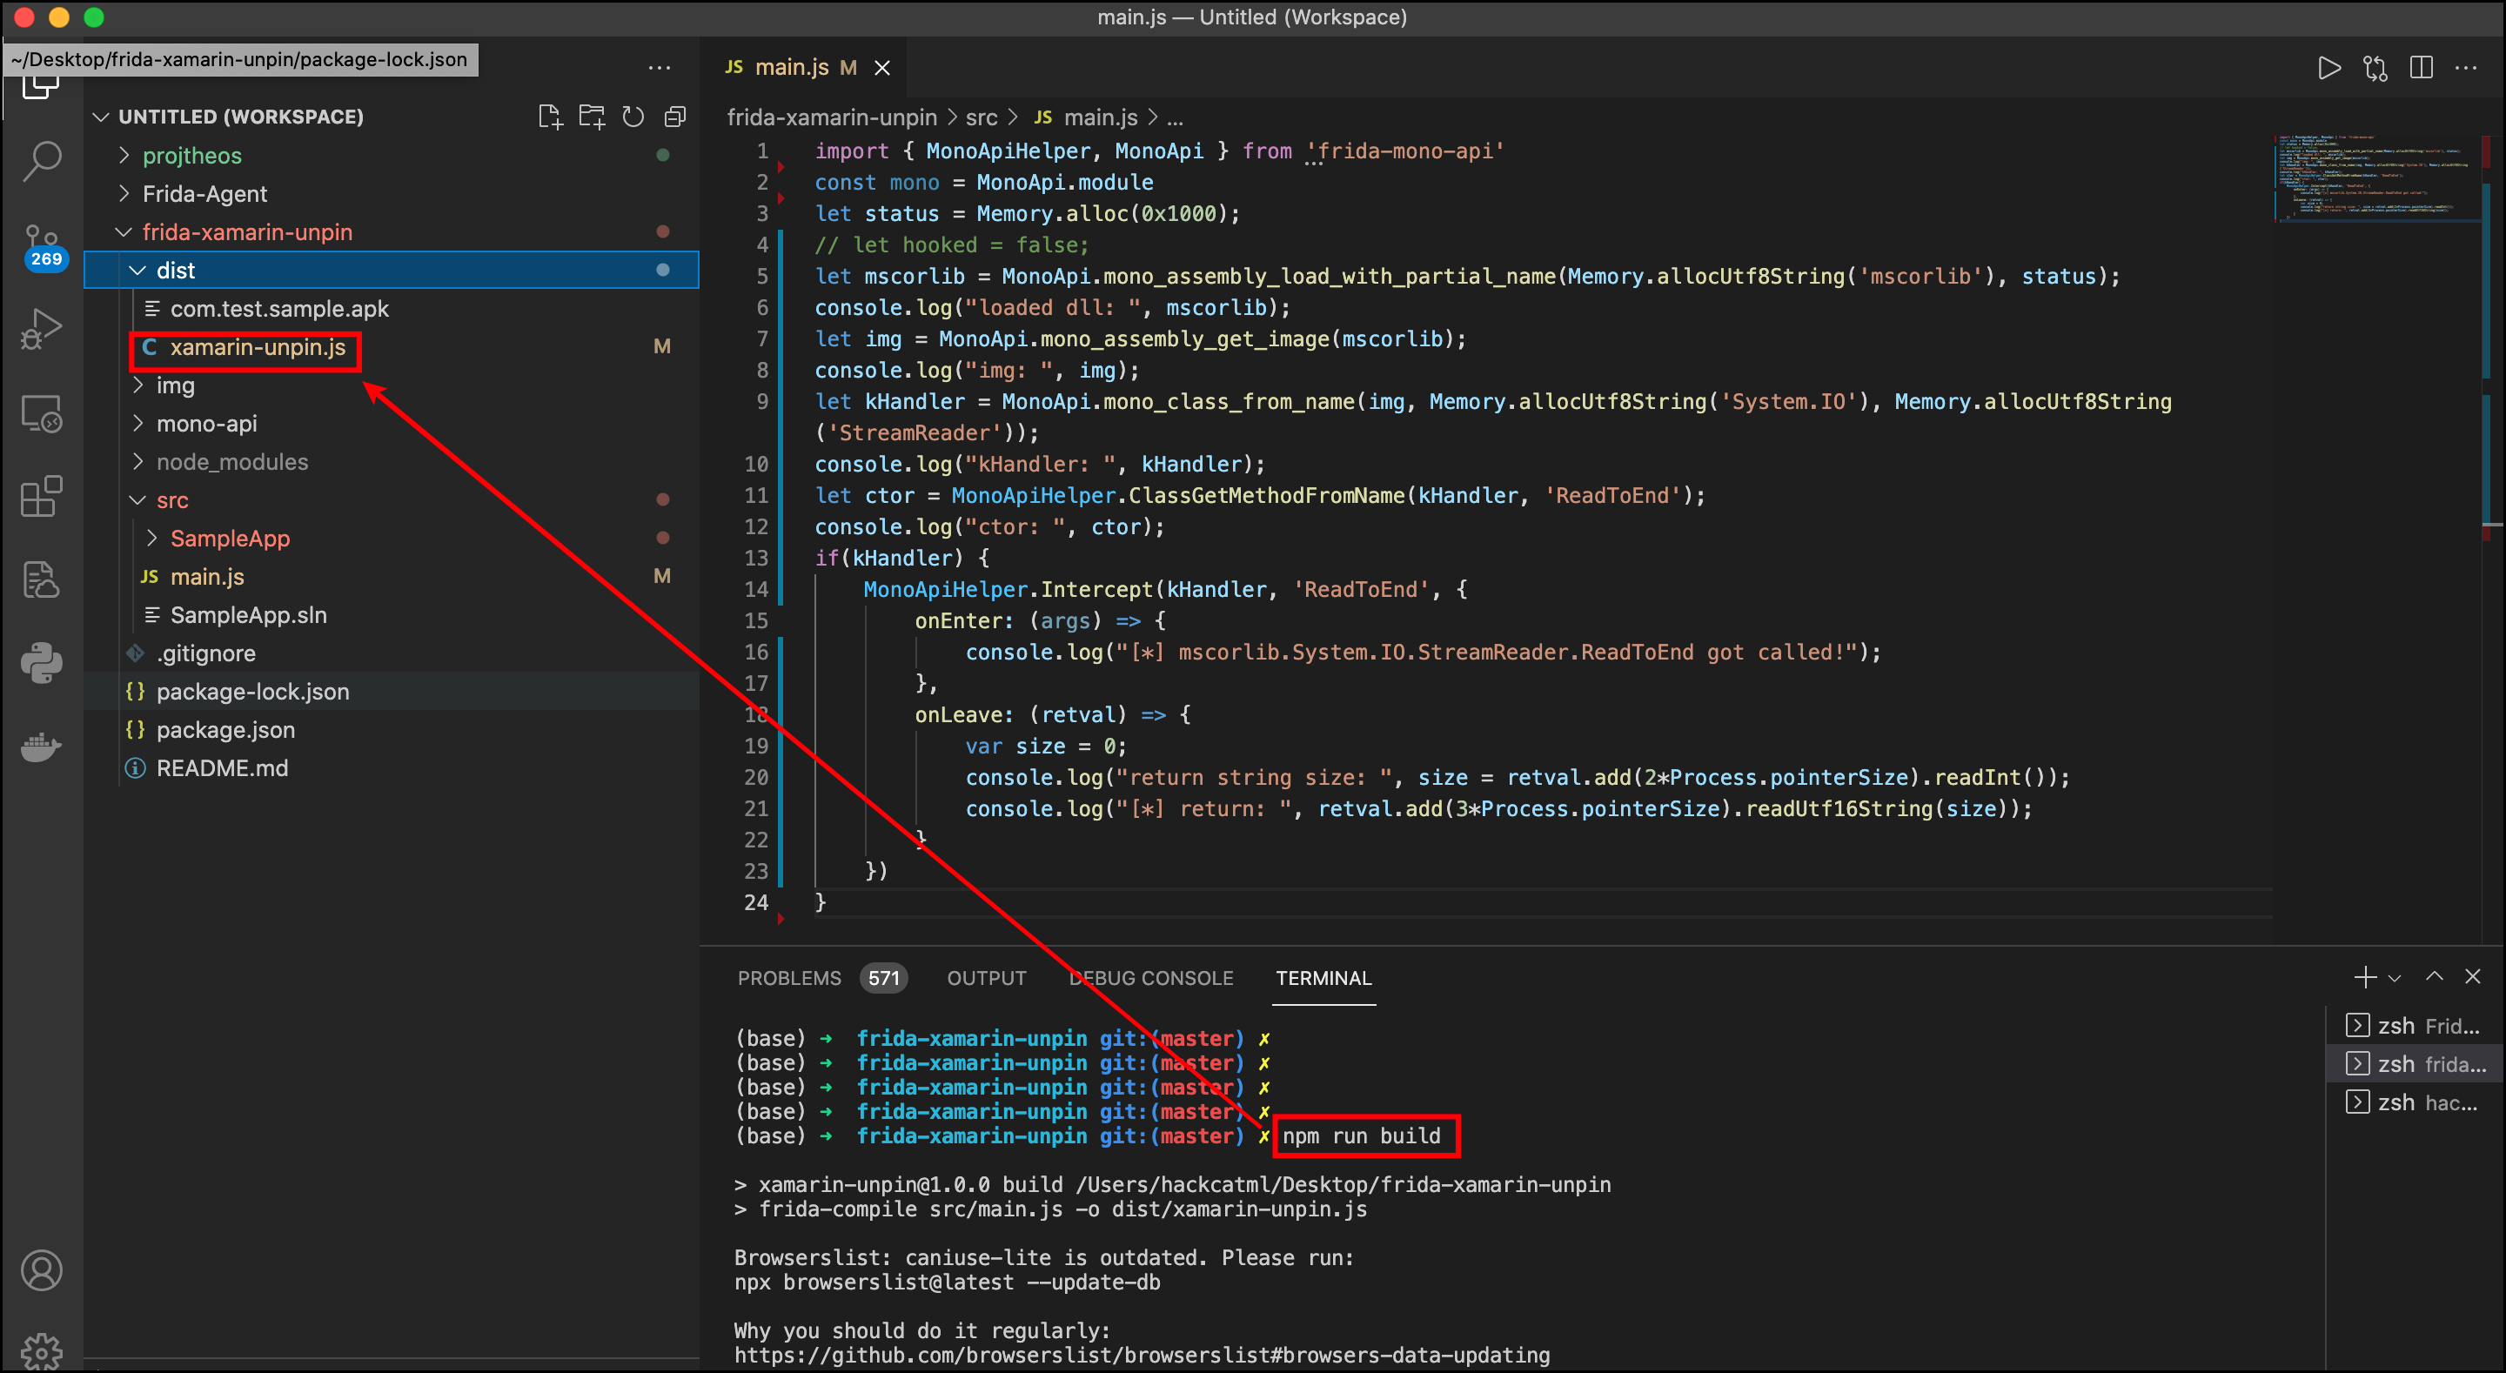Viewport: 2506px width, 1373px height.
Task: Open the xamarin-unpin.js file
Action: [258, 347]
